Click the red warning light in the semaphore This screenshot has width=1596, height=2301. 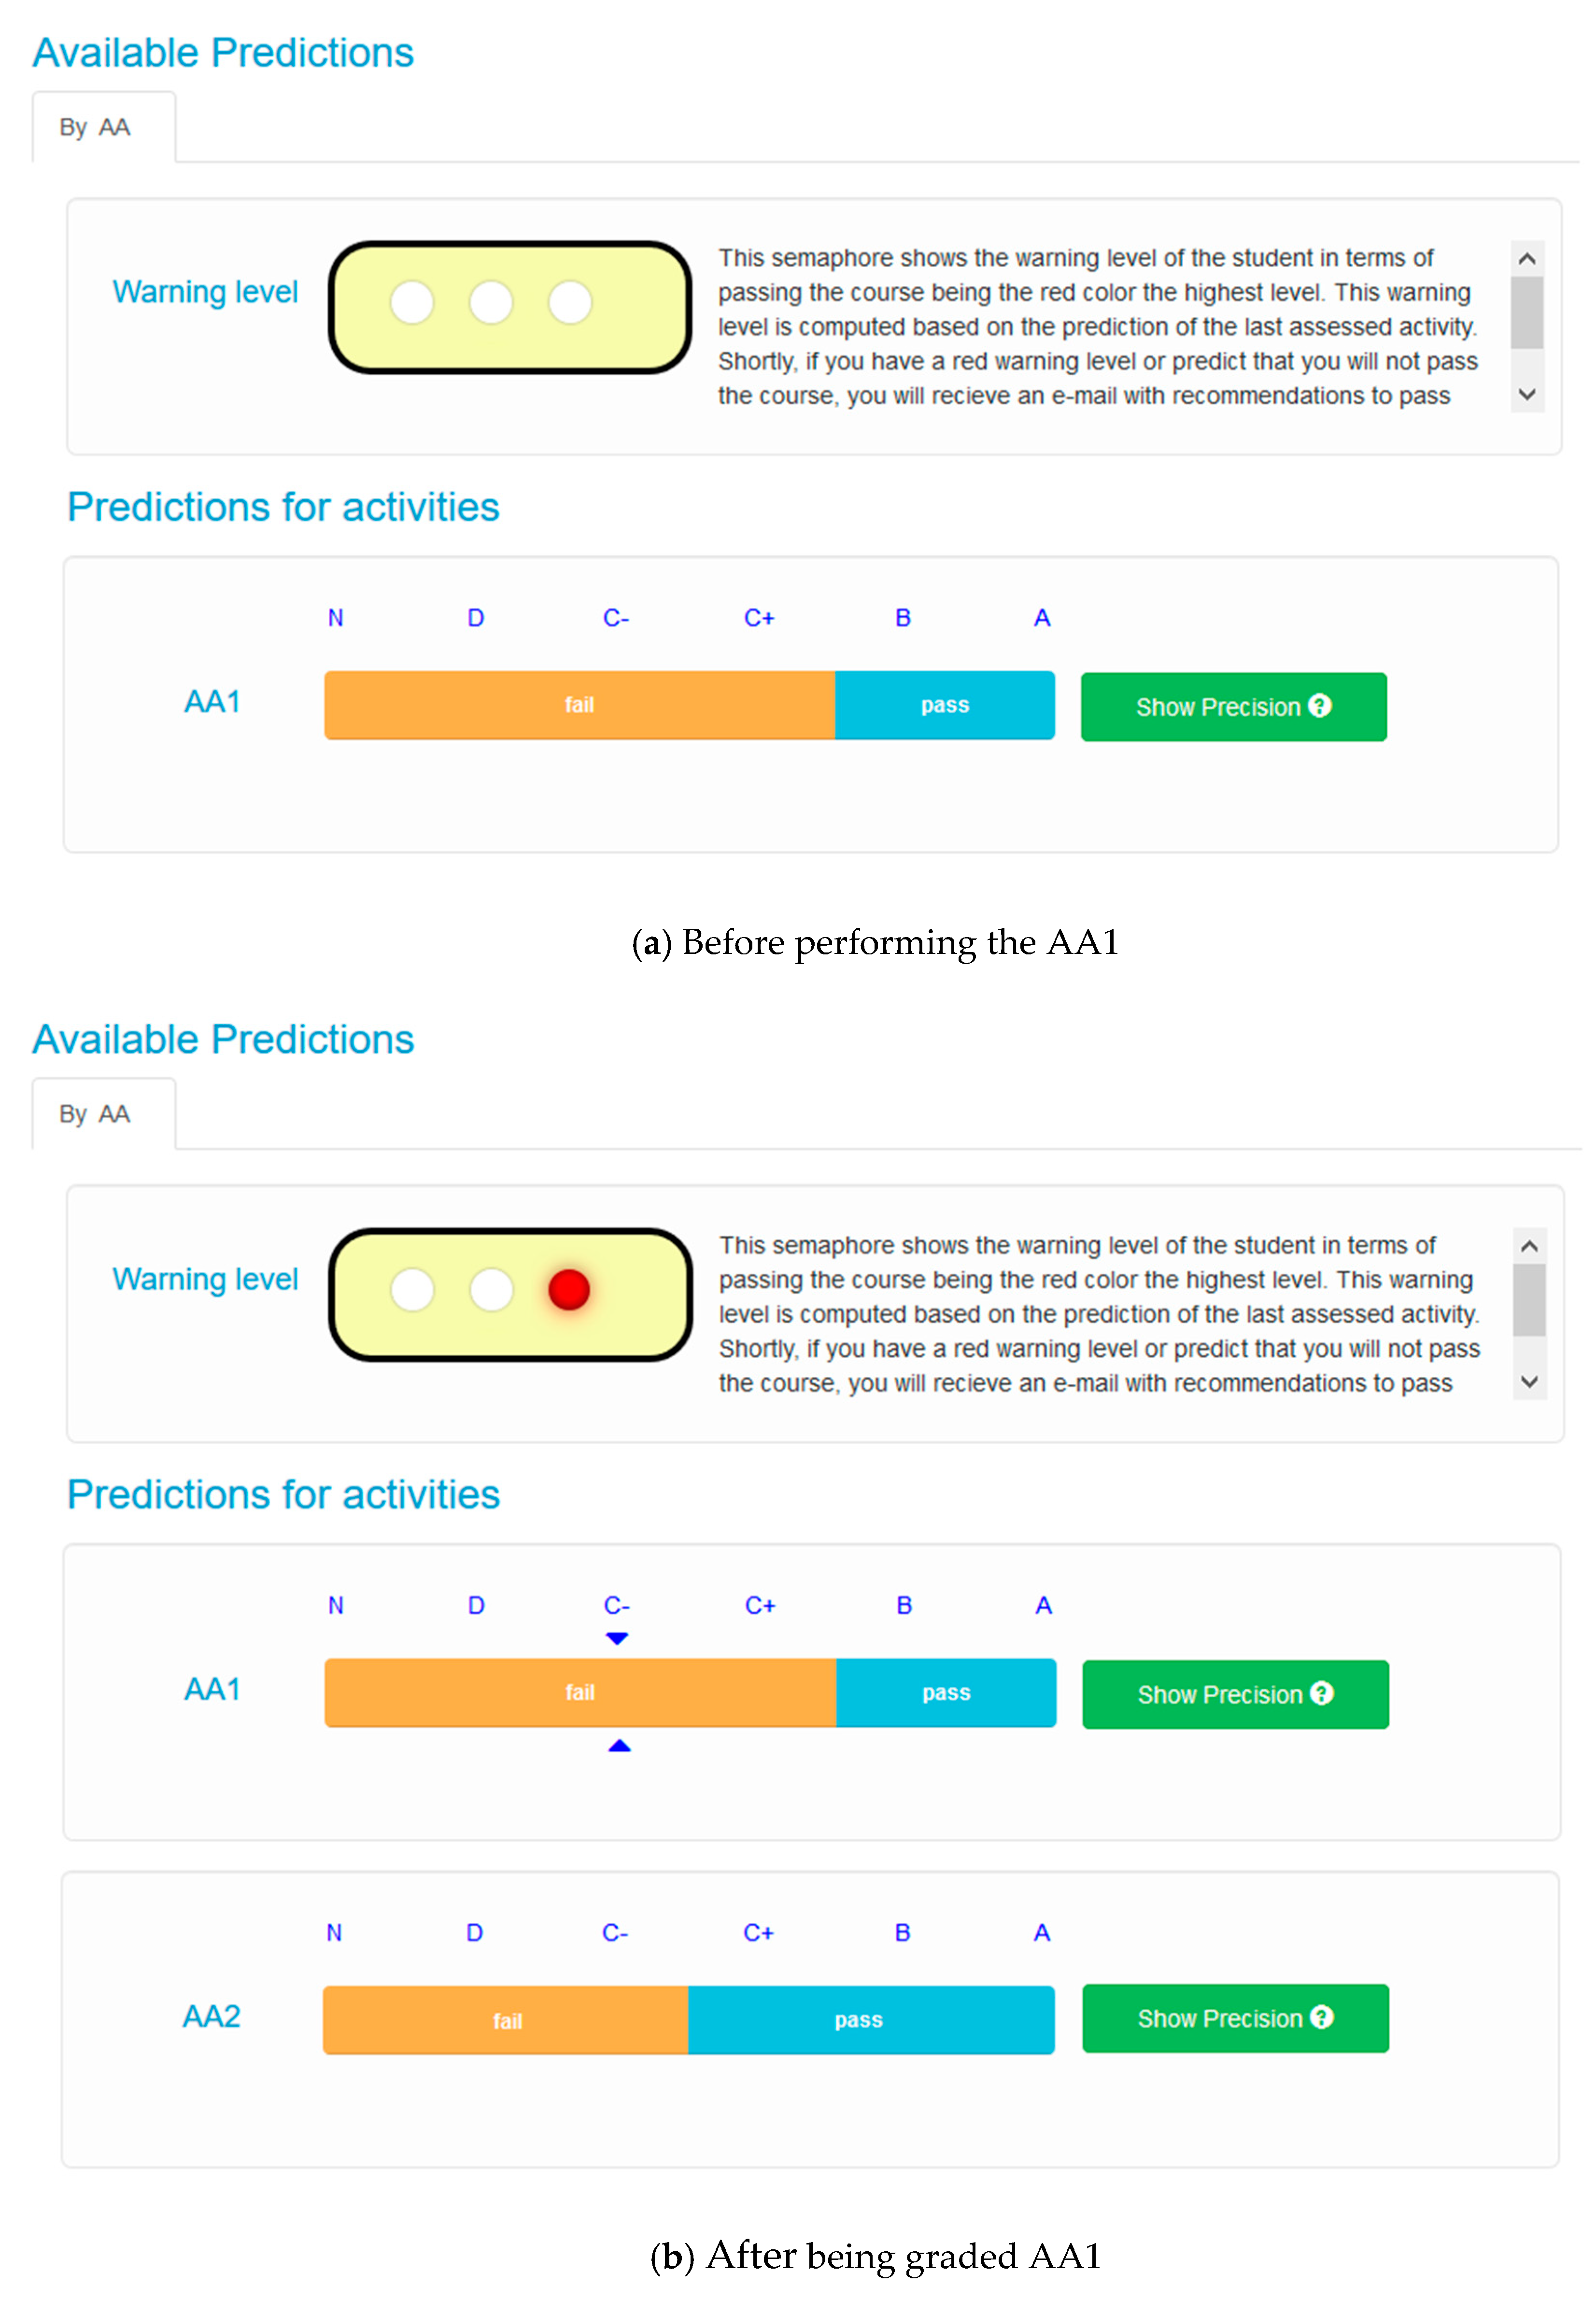569,1289
